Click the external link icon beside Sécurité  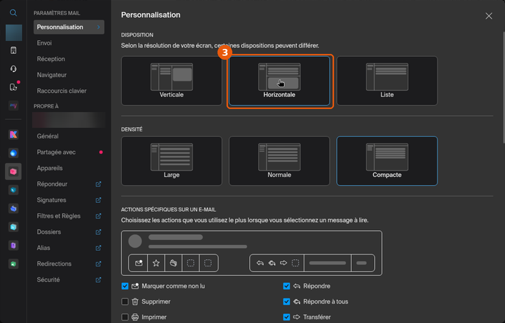pyautogui.click(x=98, y=280)
